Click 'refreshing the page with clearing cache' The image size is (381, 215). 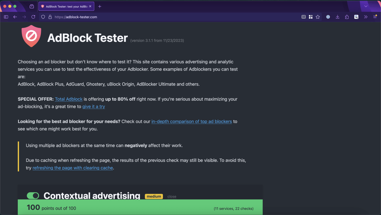click(73, 168)
